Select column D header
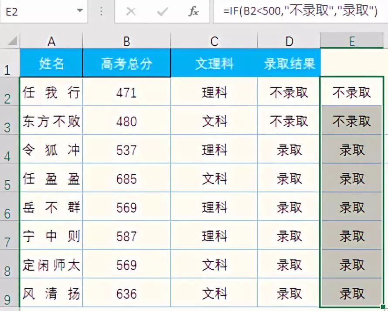Screen dimensions: 388x311 pyautogui.click(x=289, y=41)
